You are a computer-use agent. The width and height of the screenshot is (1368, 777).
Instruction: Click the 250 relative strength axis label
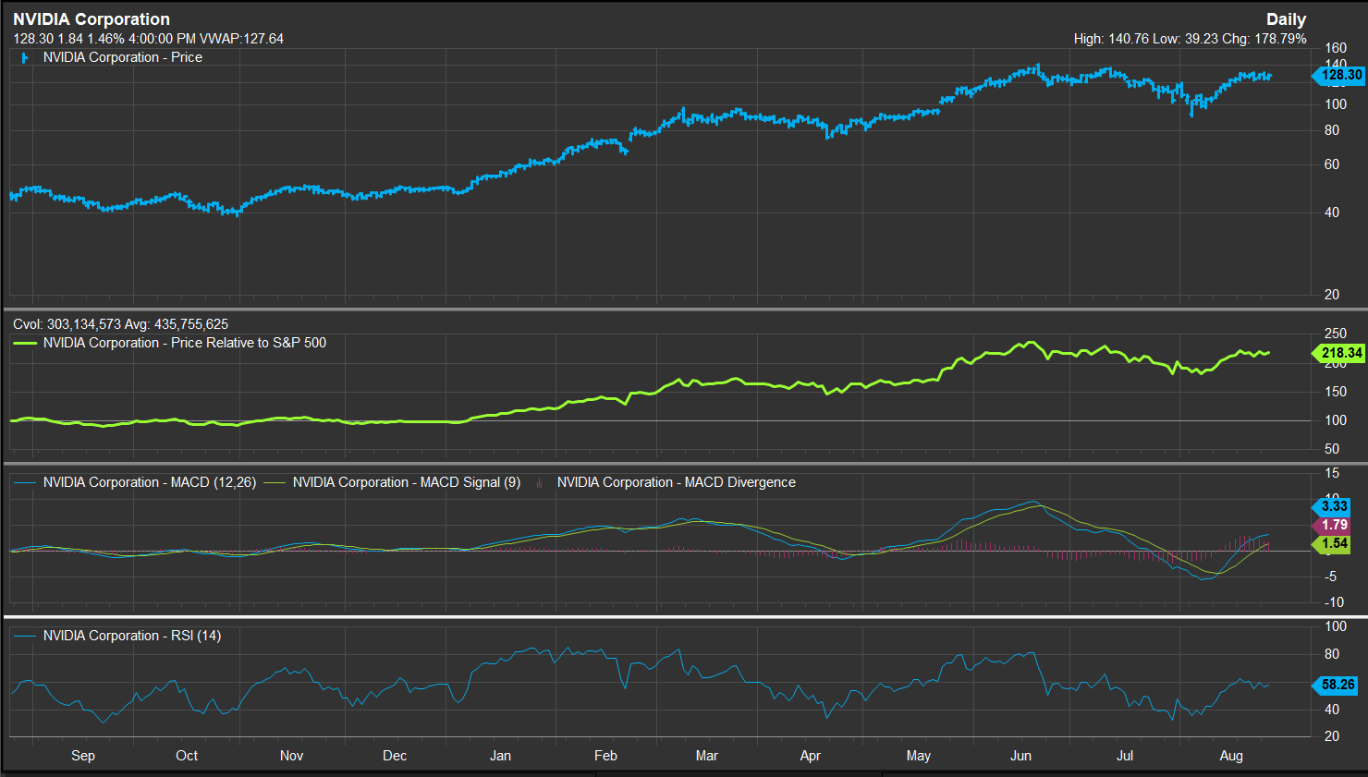tap(1336, 334)
